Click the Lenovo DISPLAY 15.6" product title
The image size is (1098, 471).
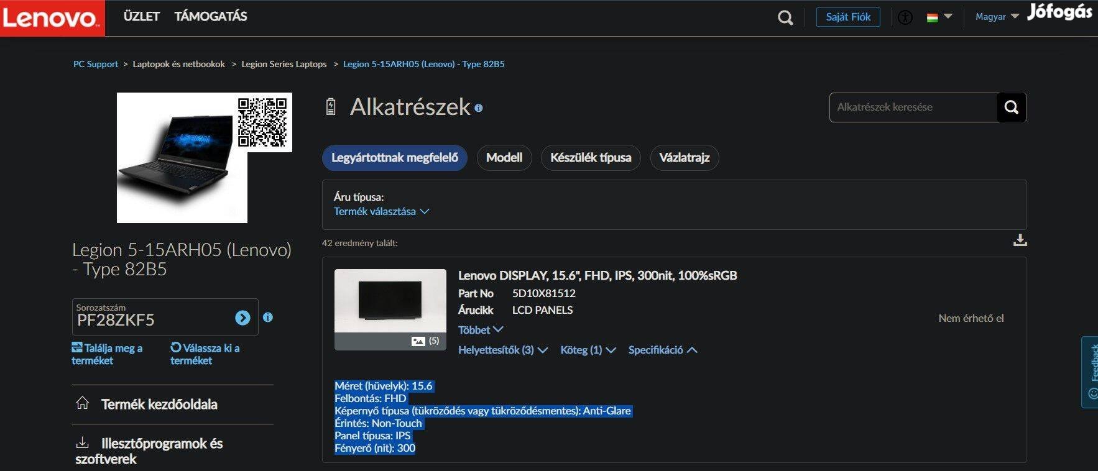[597, 275]
